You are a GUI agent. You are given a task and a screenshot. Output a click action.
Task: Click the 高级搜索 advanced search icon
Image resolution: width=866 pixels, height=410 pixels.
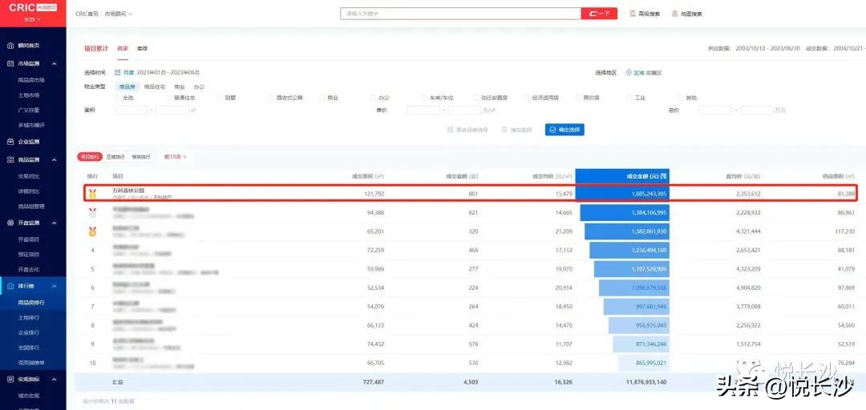[632, 14]
